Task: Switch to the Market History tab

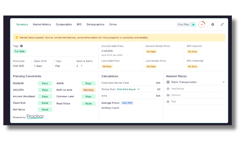Action: pyautogui.click(x=42, y=25)
